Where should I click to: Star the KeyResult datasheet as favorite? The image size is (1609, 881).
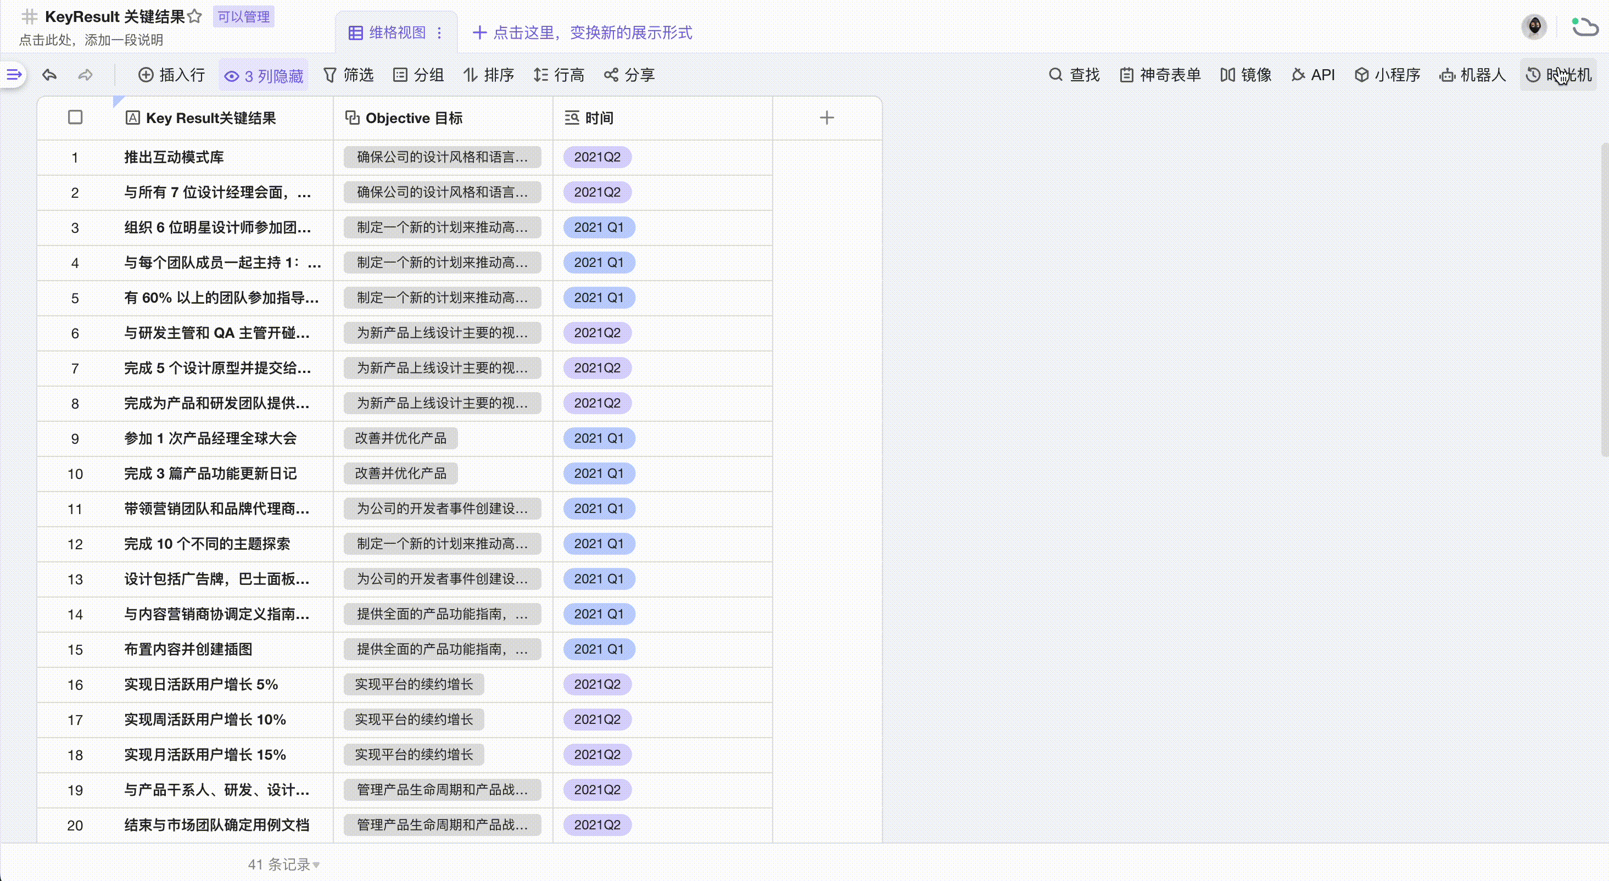click(195, 16)
